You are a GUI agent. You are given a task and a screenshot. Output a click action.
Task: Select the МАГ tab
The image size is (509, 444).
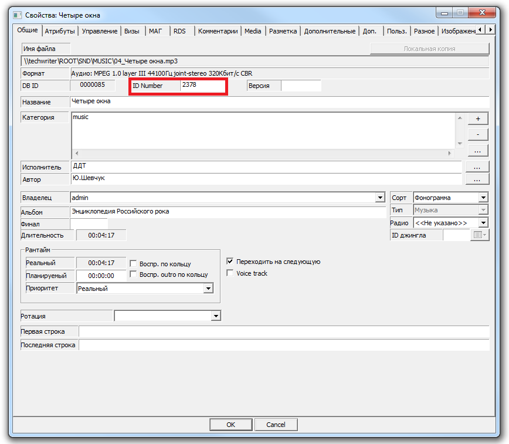tap(155, 31)
